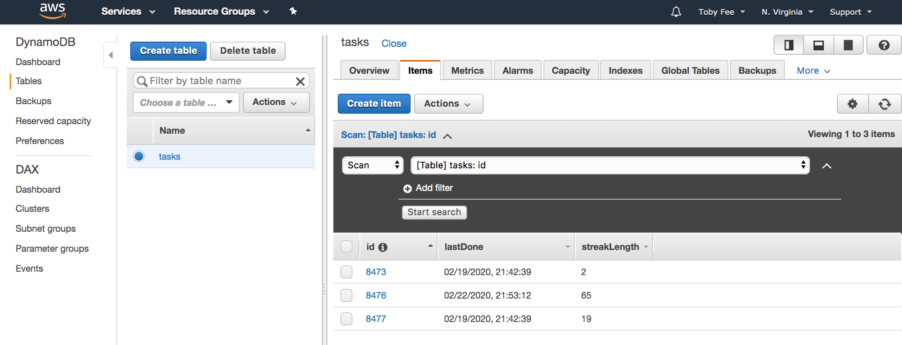The height and width of the screenshot is (345, 902).
Task: Open the [Table] tasks: id selector
Action: (x=610, y=165)
